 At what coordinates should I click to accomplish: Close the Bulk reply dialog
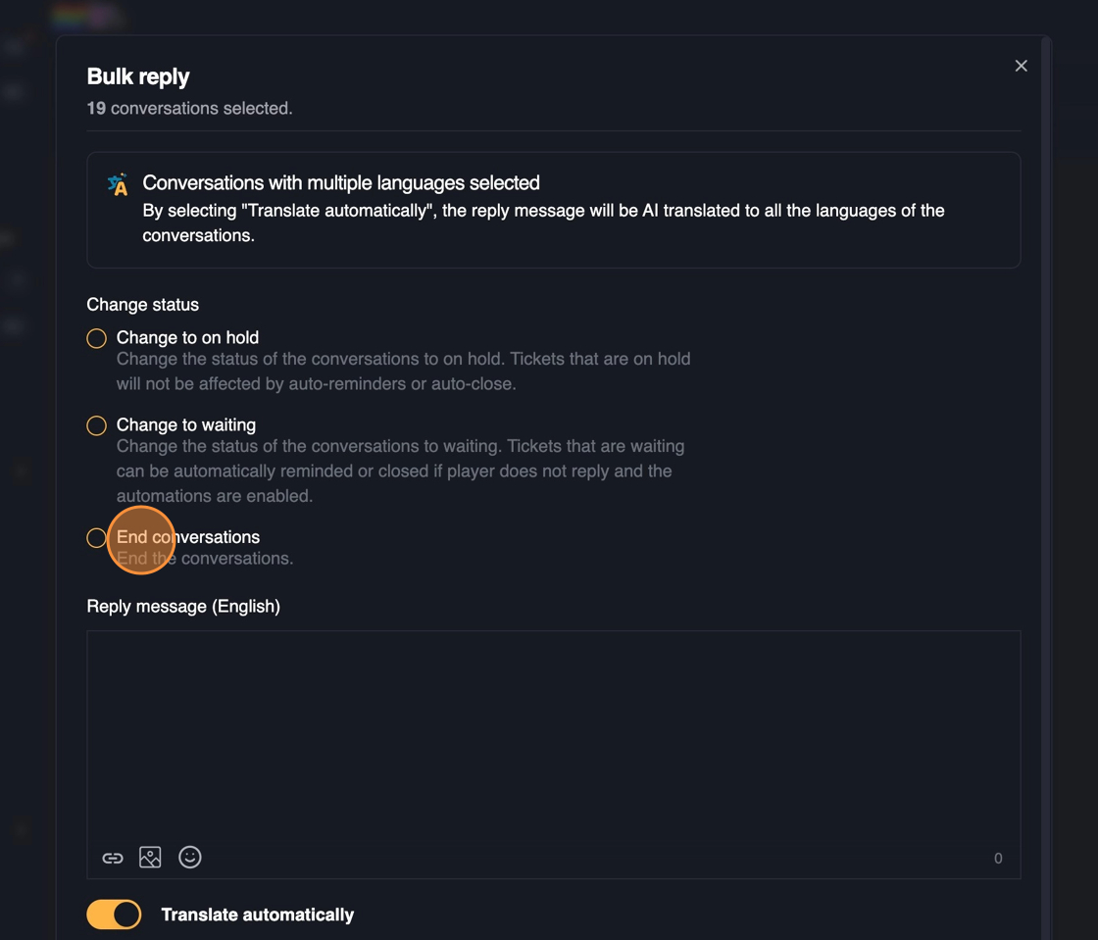tap(1021, 66)
